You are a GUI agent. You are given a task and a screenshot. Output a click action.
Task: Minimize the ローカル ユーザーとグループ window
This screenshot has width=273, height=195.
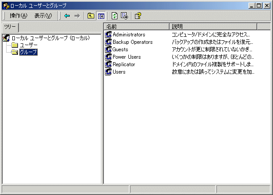pyautogui.click(x=252, y=6)
